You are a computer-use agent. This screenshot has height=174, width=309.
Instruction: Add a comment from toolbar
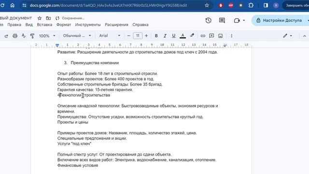click(211, 36)
